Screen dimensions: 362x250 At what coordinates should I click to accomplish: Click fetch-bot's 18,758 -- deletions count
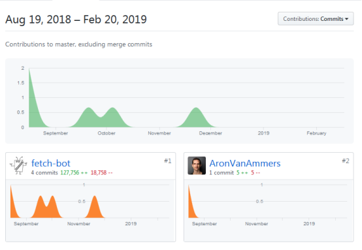[101, 173]
